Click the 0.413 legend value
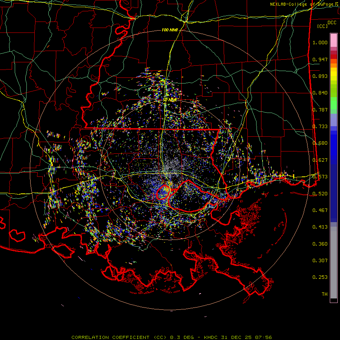 (x=320, y=227)
